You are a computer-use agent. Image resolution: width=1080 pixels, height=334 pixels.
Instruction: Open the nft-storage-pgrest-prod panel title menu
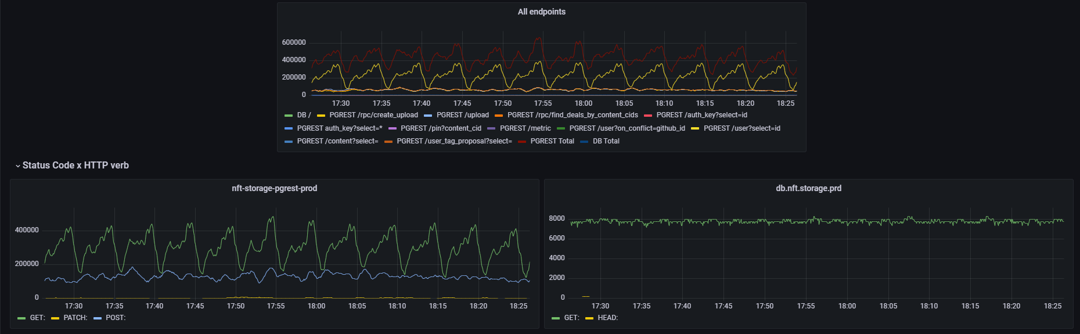274,188
